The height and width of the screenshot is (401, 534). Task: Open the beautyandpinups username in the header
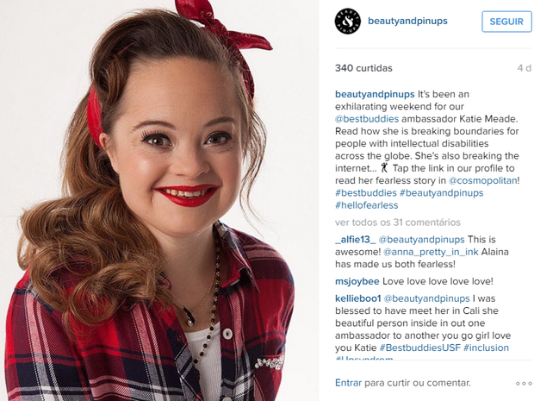(x=407, y=22)
